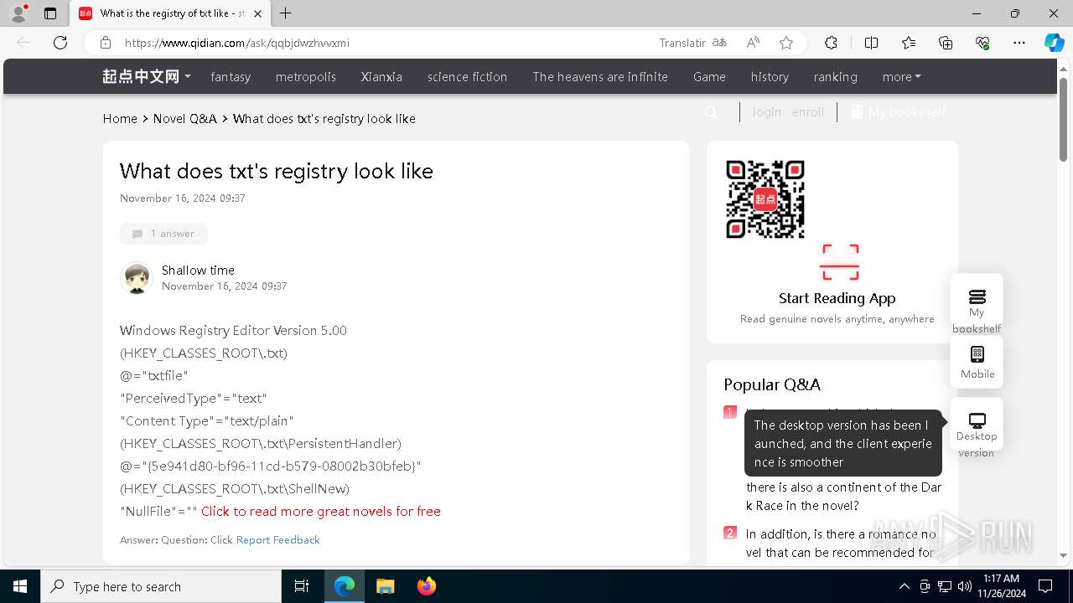Open the tab actions menu icon
This screenshot has height=603, width=1073.
point(49,13)
